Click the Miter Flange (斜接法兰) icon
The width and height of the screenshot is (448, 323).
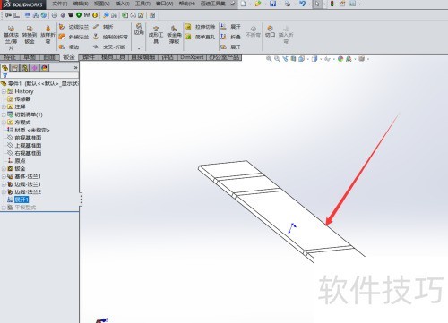pyautogui.click(x=62, y=37)
